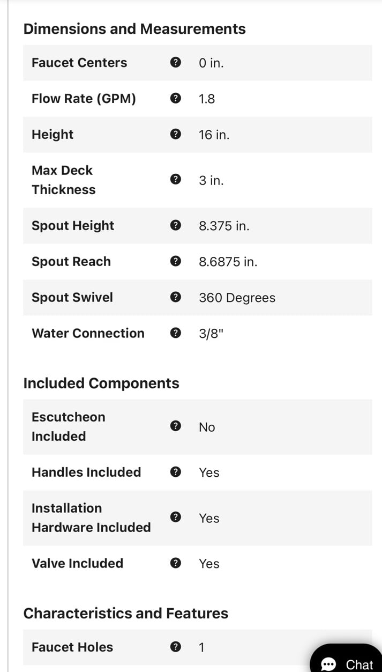Click Faucet Holes info icon
Viewport: 382px width, 672px height.
click(175, 647)
